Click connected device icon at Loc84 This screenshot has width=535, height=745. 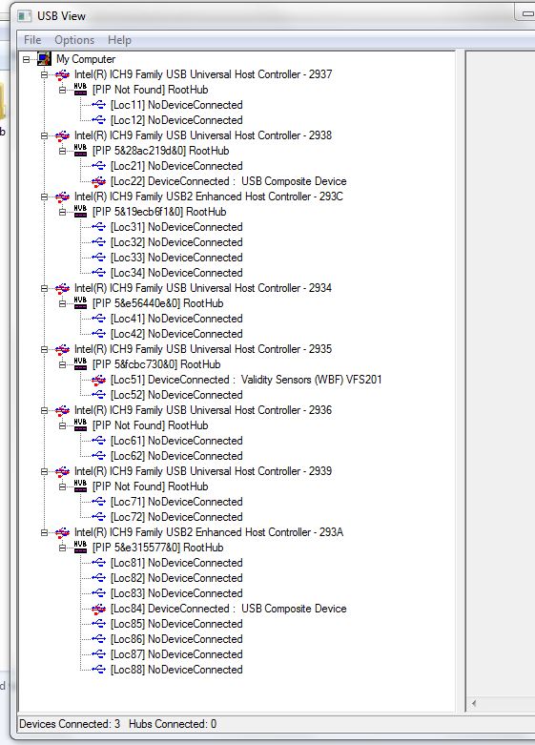[98, 609]
